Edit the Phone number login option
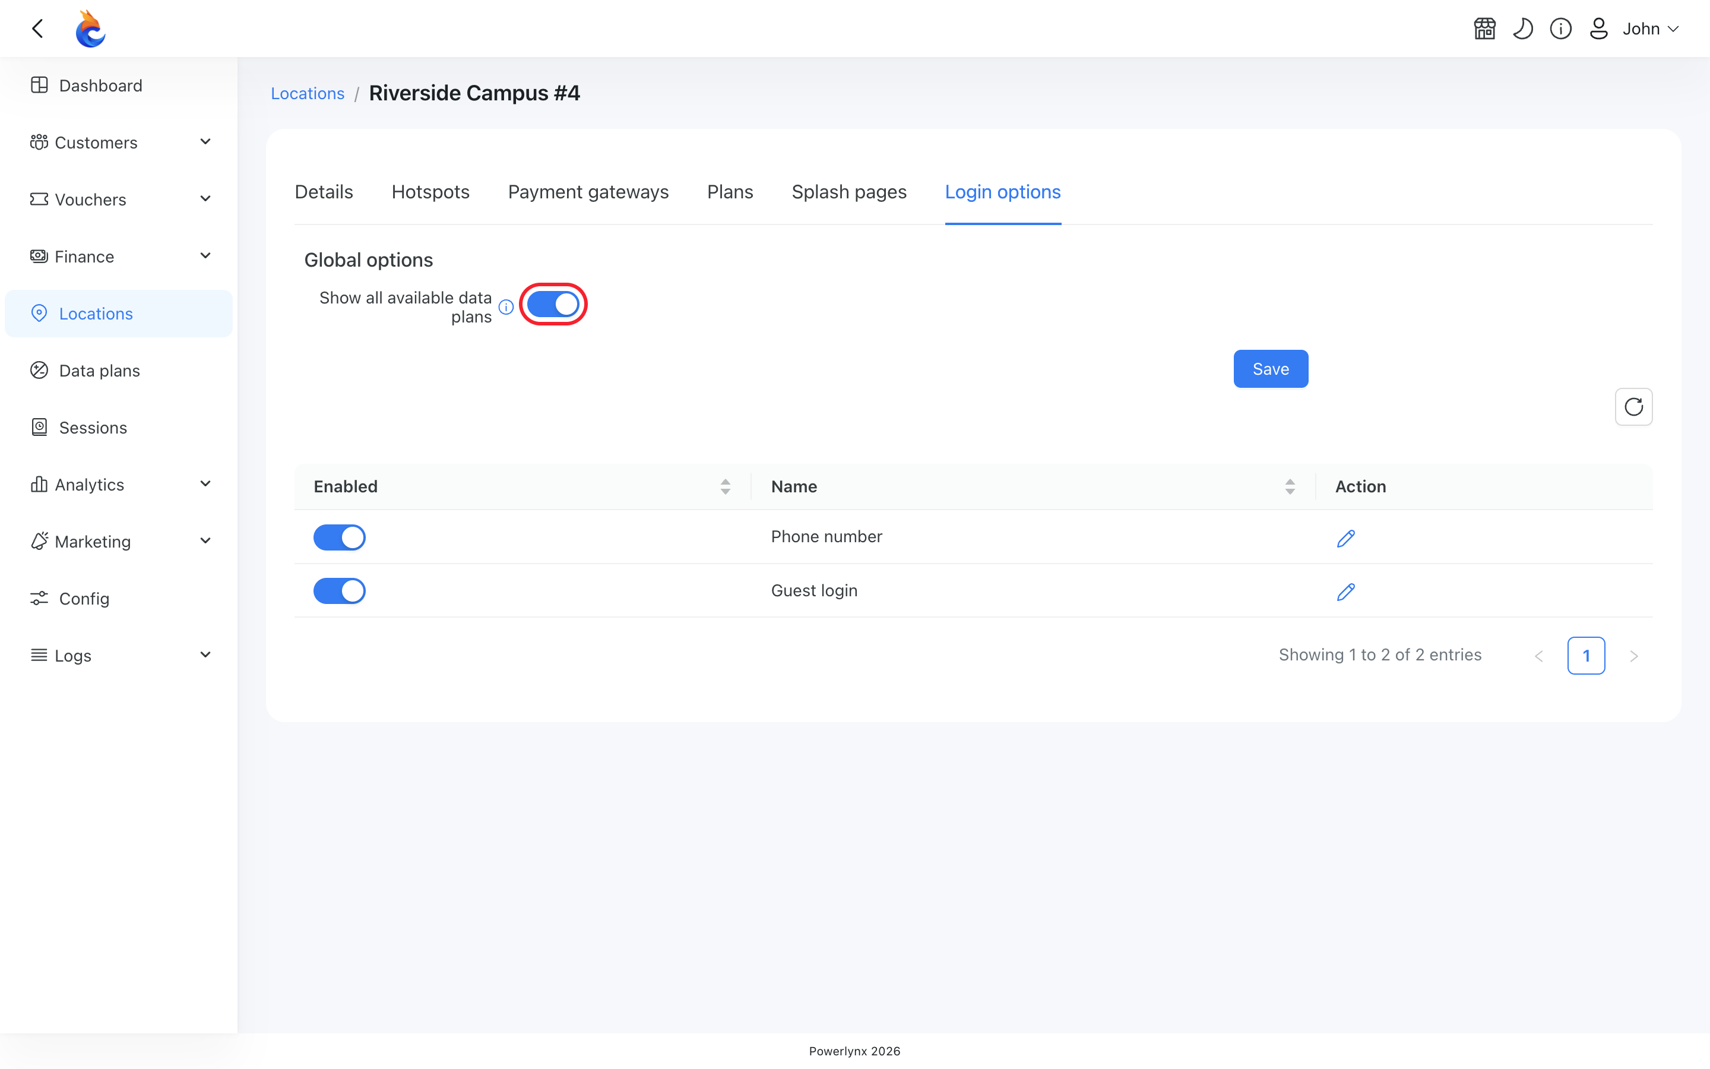This screenshot has height=1069, width=1710. [x=1346, y=538]
